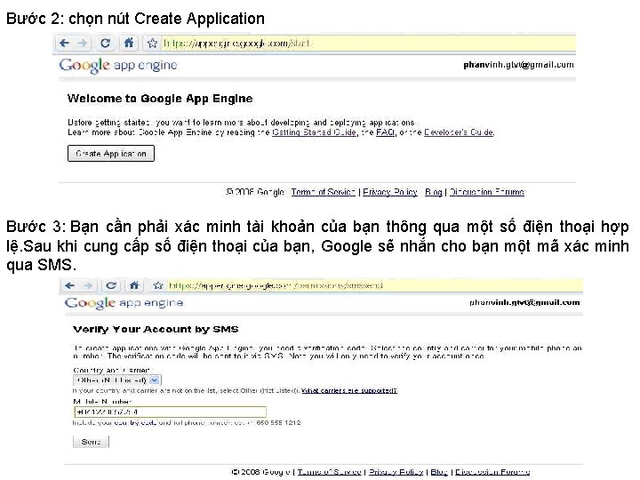The width and height of the screenshot is (640, 480).
Task: Open Blog link on Verify page footer
Action: tap(439, 472)
